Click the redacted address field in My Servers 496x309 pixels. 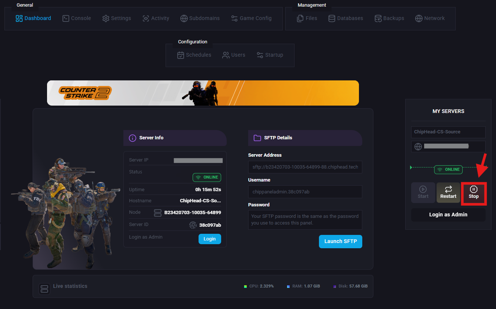[x=448, y=146]
